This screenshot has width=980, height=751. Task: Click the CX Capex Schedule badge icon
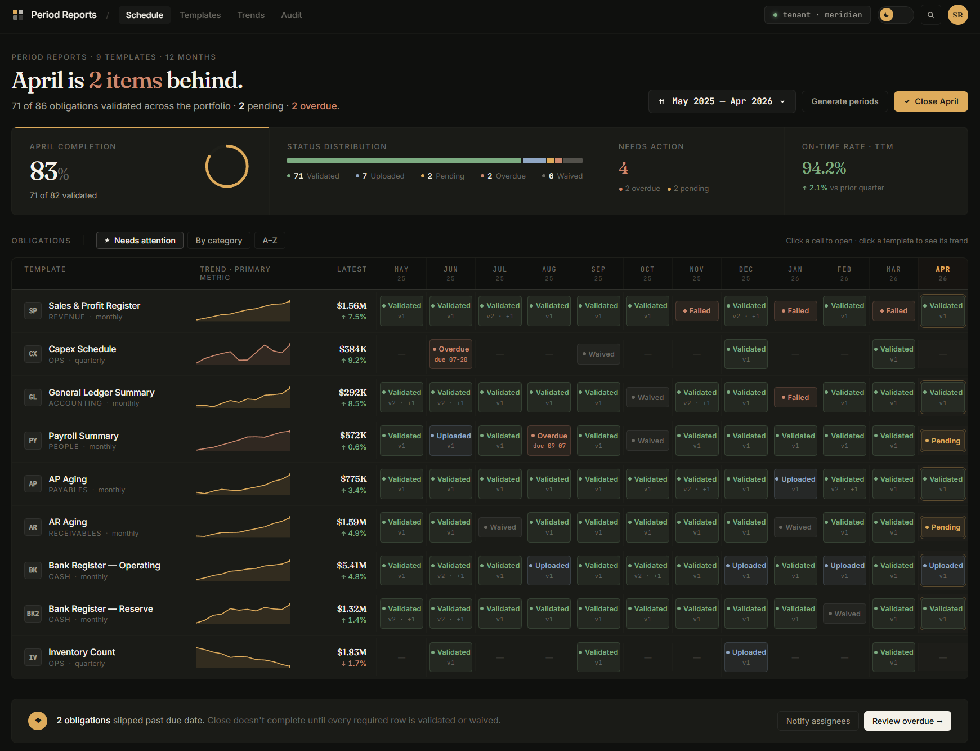click(x=33, y=354)
